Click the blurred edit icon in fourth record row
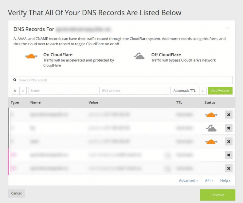The width and height of the screenshot is (243, 203). pos(168,155)
